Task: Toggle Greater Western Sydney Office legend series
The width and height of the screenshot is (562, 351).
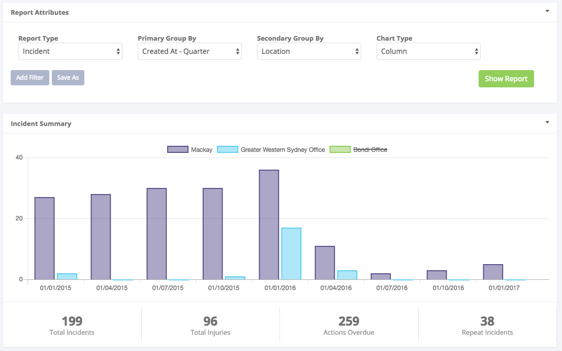Action: 283,150
